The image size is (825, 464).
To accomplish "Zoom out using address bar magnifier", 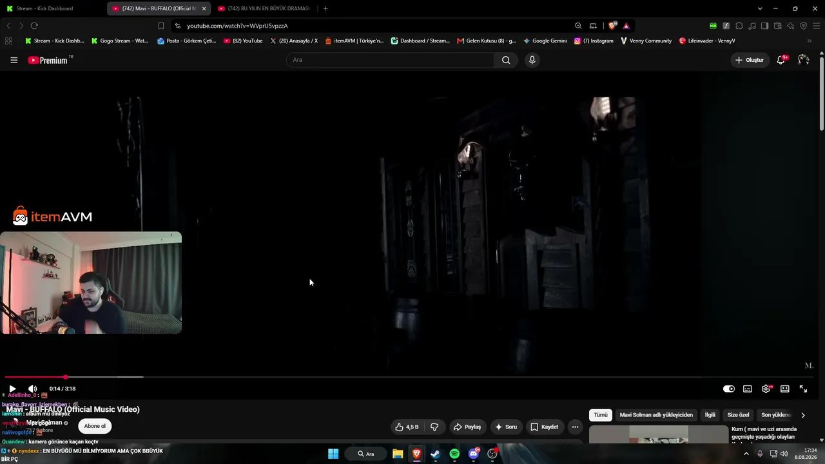I will pyautogui.click(x=578, y=26).
